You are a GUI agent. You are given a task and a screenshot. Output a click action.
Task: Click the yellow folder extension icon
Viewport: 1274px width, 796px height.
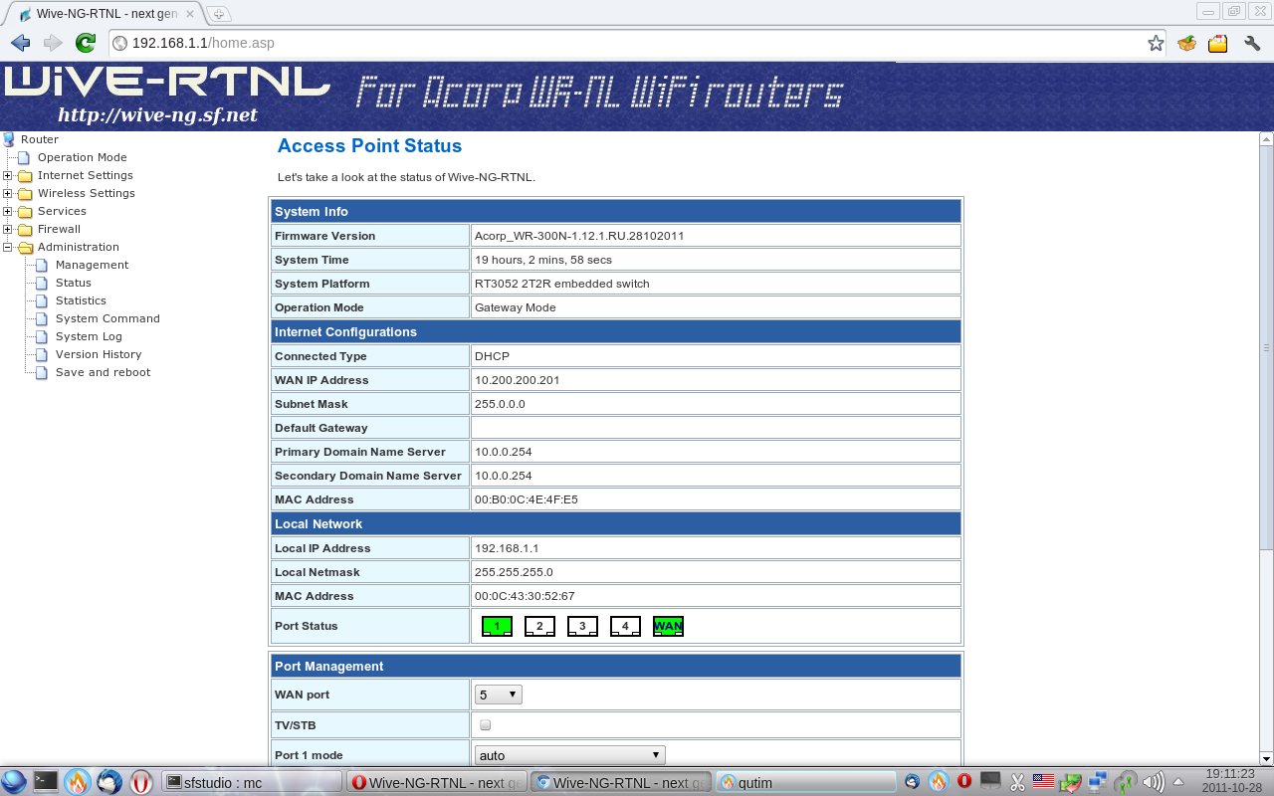click(1217, 43)
